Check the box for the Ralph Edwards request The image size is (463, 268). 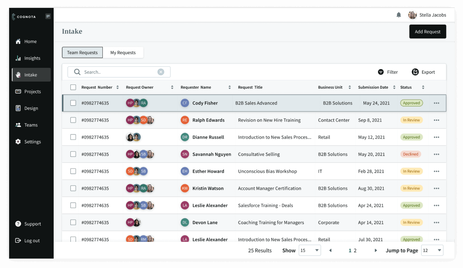pos(73,120)
